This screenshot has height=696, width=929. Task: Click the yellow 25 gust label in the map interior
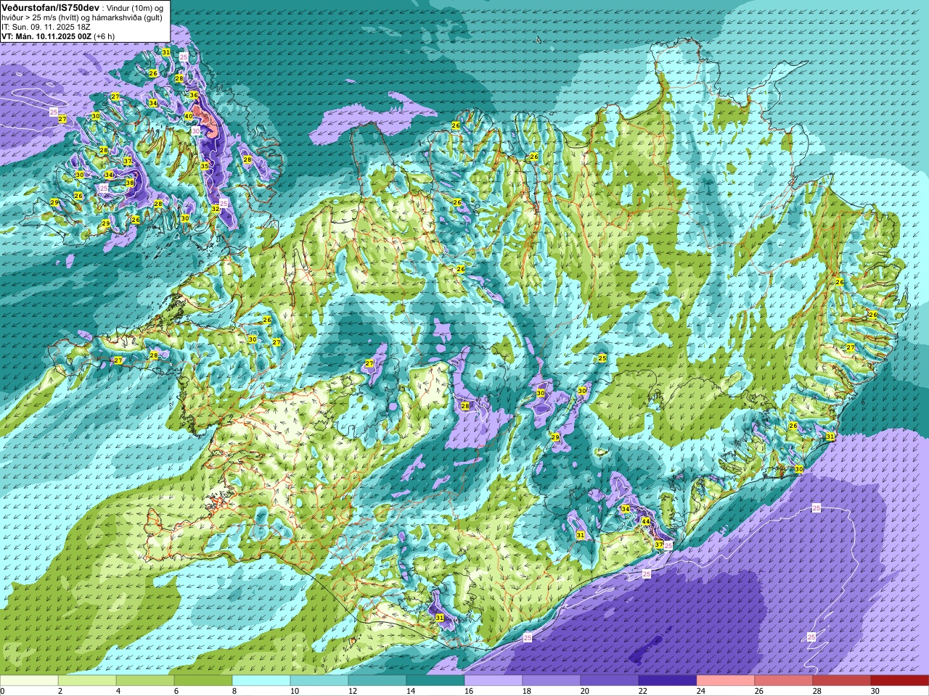point(602,358)
